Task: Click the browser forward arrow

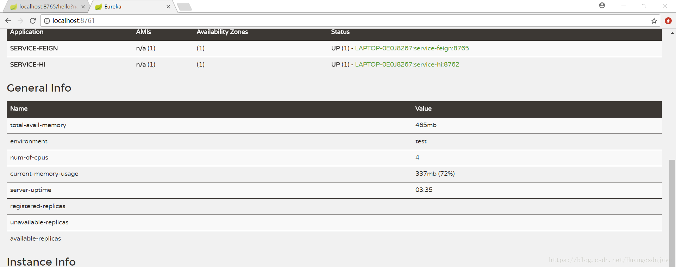Action: click(20, 21)
